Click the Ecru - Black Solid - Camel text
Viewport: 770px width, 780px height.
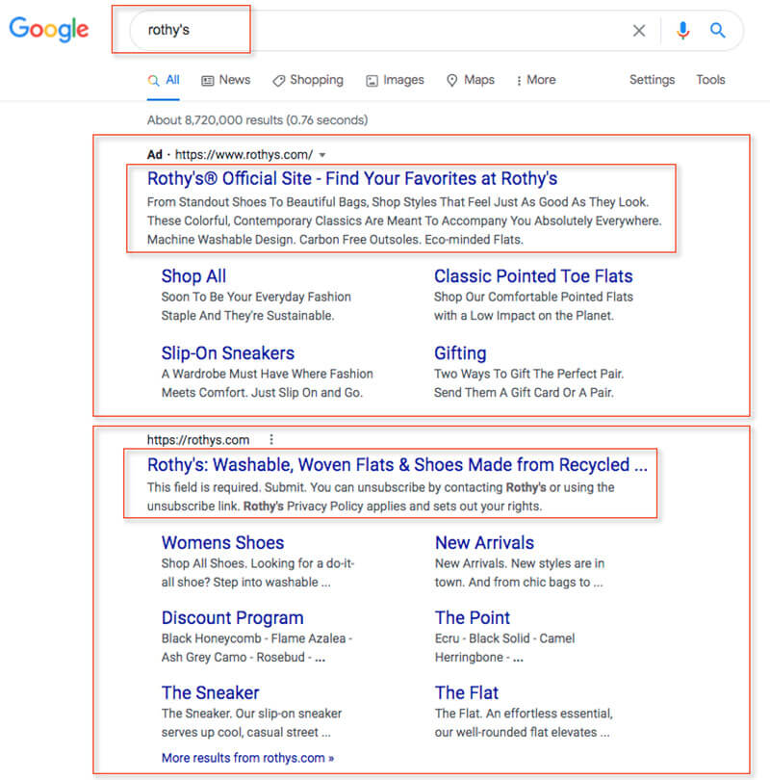504,638
